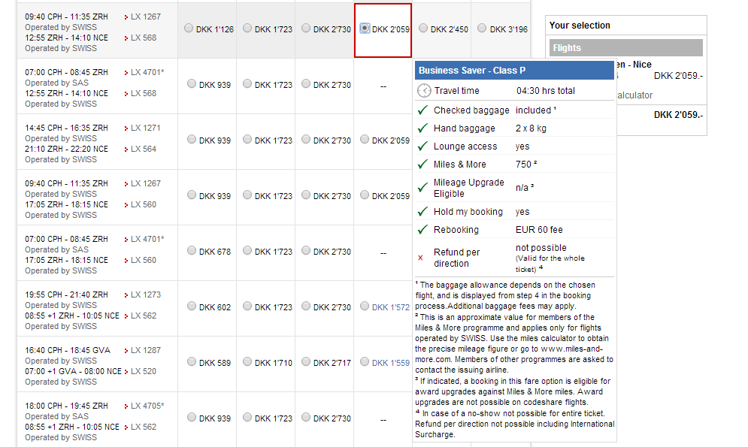Select the DKK 1'126 fare radio button
This screenshot has width=748, height=447.
click(189, 29)
